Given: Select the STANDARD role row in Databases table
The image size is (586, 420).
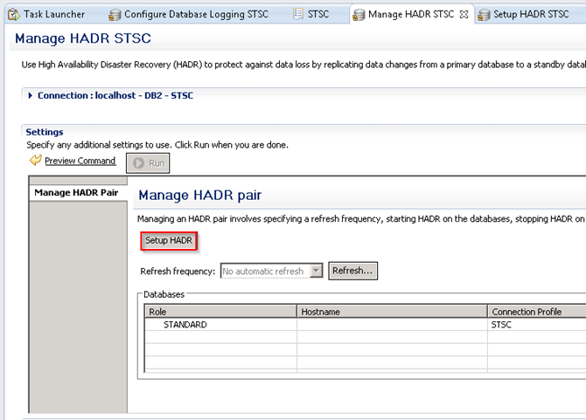Looking at the screenshot, I should click(185, 325).
